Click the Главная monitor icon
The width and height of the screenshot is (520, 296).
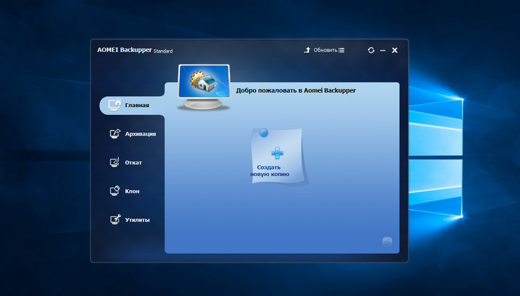tap(115, 105)
